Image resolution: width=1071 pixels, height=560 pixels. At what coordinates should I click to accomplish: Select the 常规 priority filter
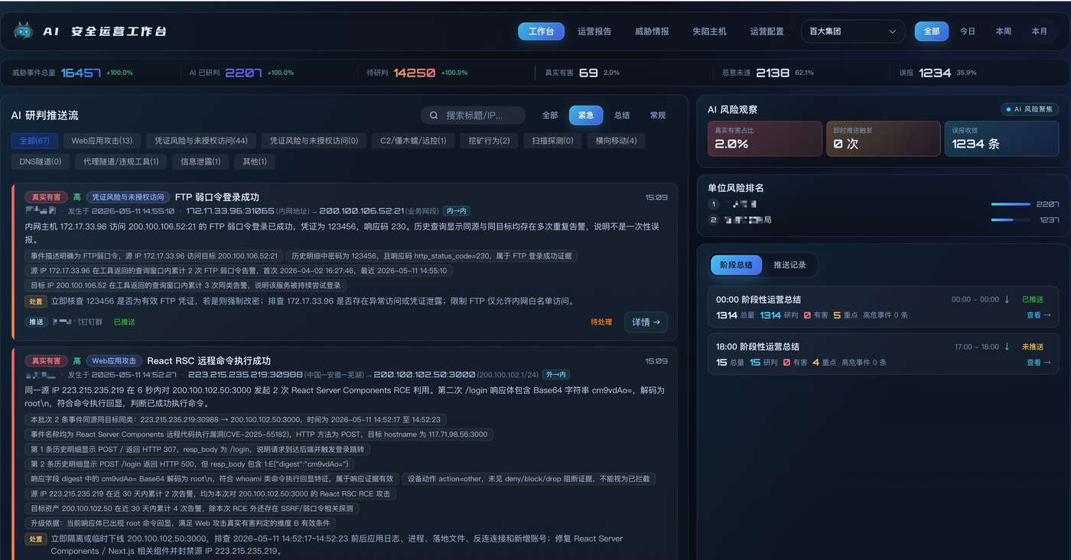[658, 116]
